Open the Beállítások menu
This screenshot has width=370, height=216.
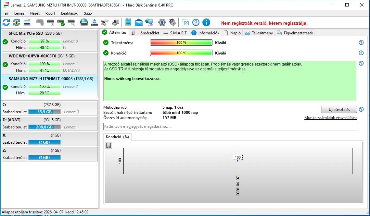69,13
